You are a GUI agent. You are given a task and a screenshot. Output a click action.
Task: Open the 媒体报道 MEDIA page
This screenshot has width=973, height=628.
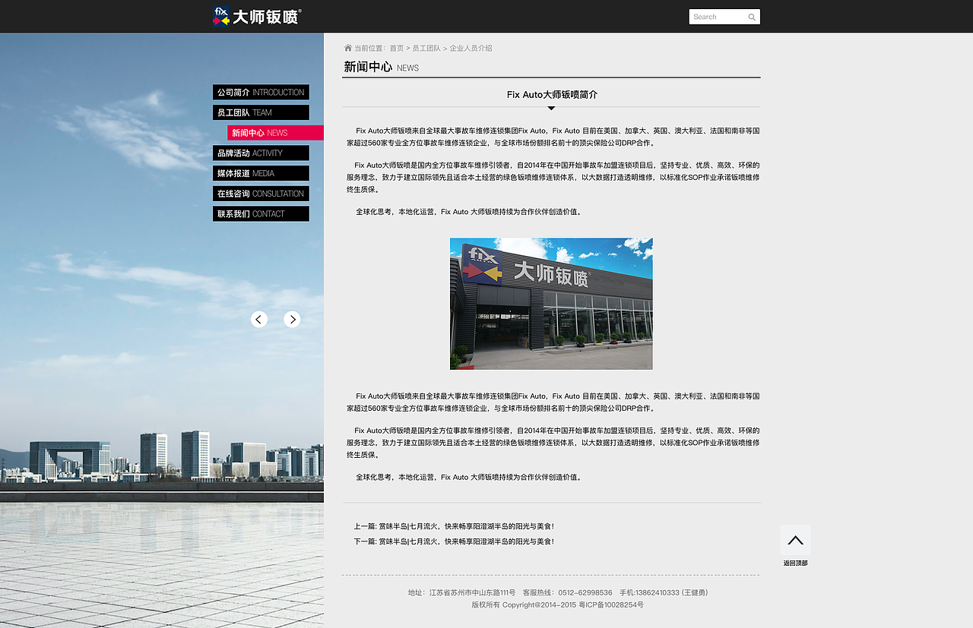pos(261,173)
